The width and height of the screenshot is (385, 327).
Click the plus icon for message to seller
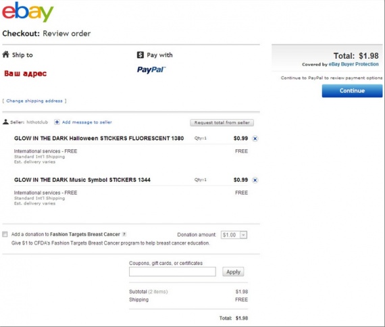pos(57,122)
